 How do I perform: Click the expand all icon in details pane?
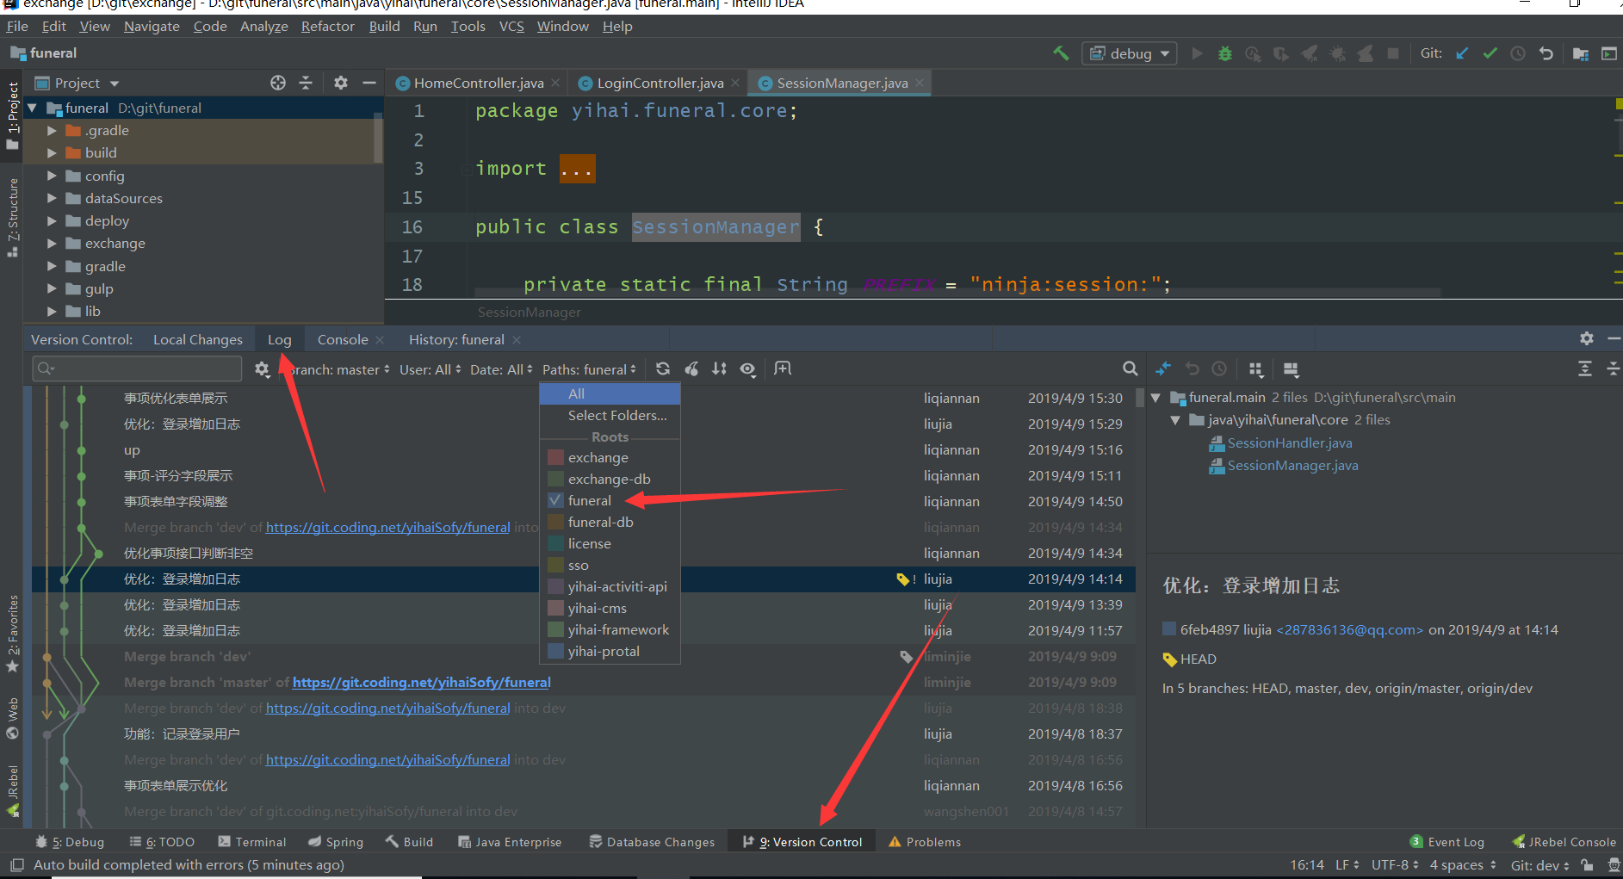tap(1585, 368)
